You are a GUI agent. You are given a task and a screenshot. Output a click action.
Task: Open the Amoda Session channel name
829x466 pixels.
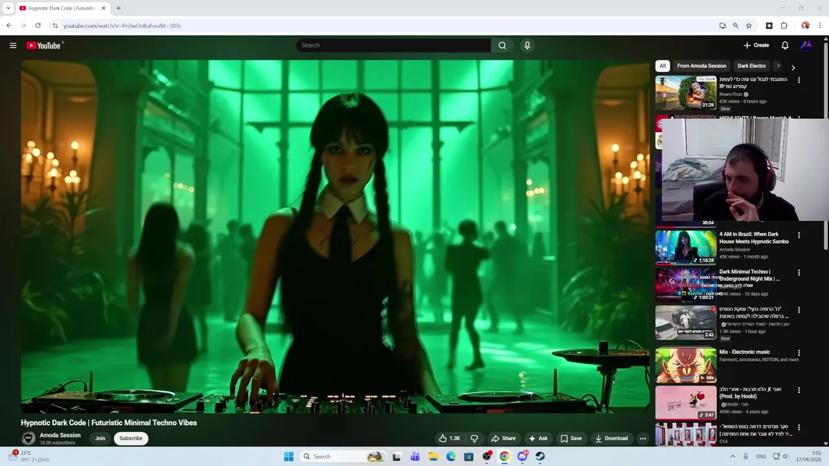[60, 435]
